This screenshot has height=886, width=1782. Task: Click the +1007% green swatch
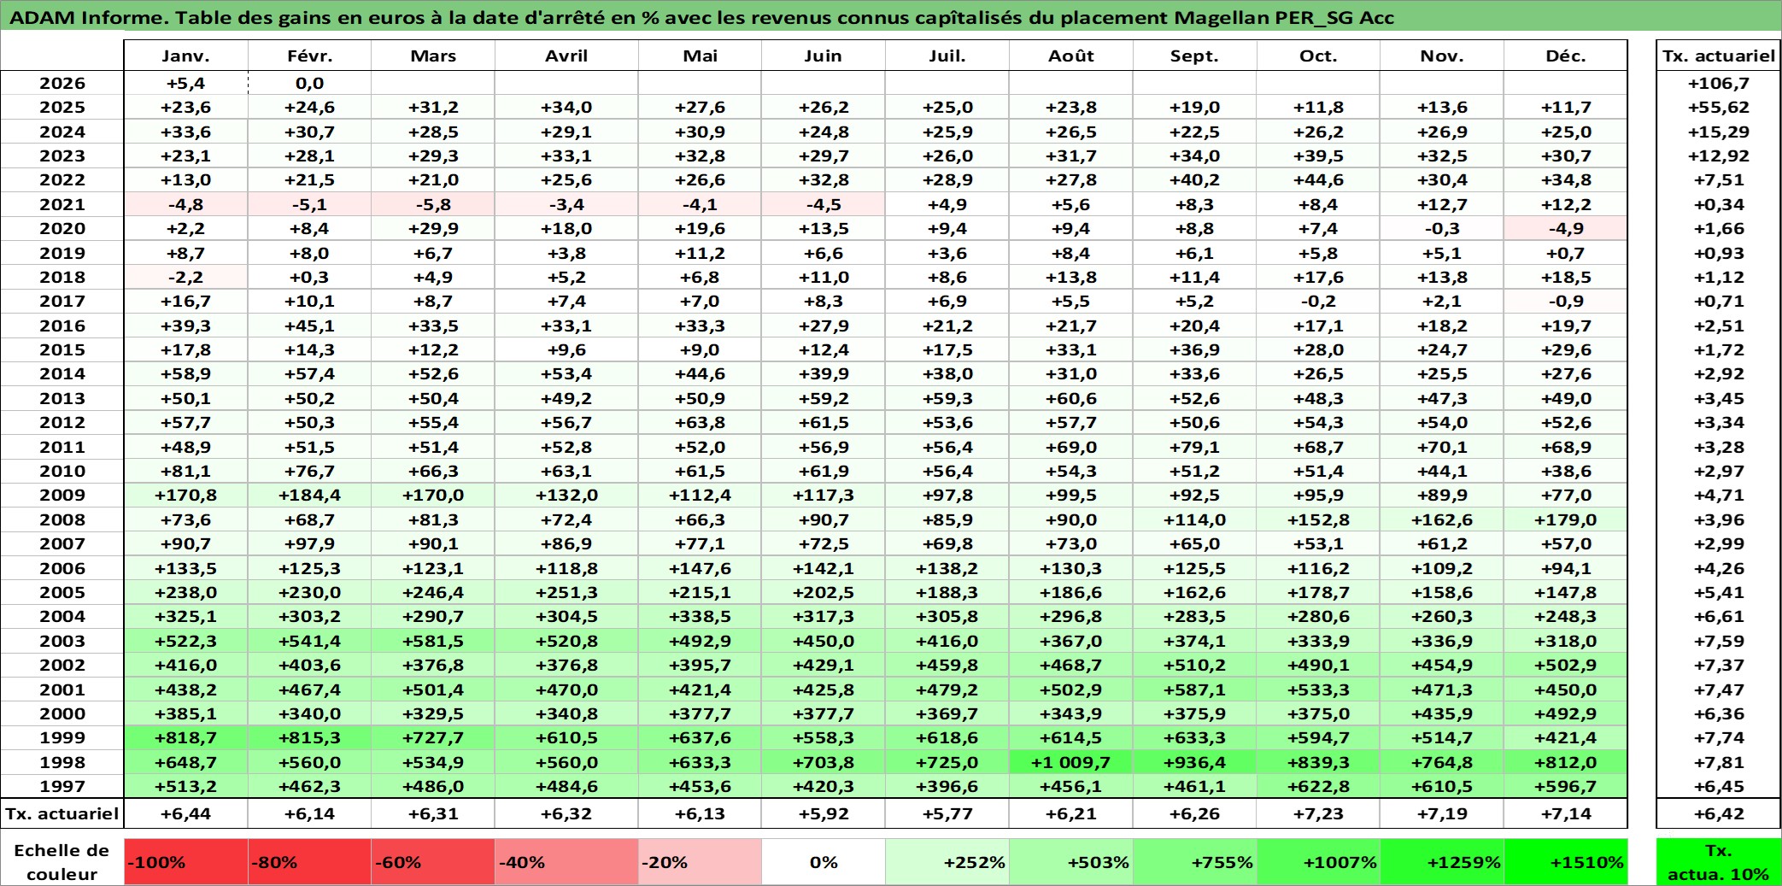tap(1318, 862)
